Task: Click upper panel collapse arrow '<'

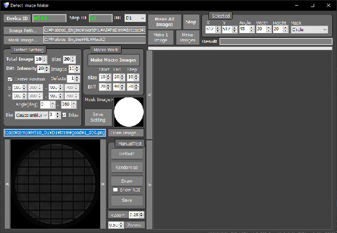Action: (x=150, y=95)
